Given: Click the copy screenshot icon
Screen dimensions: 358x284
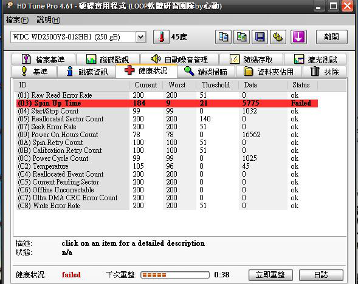Looking at the screenshot, I should point(241,37).
